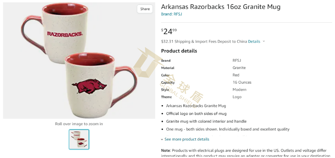Click the One mug - both sides shown bullet

click(x=228, y=129)
